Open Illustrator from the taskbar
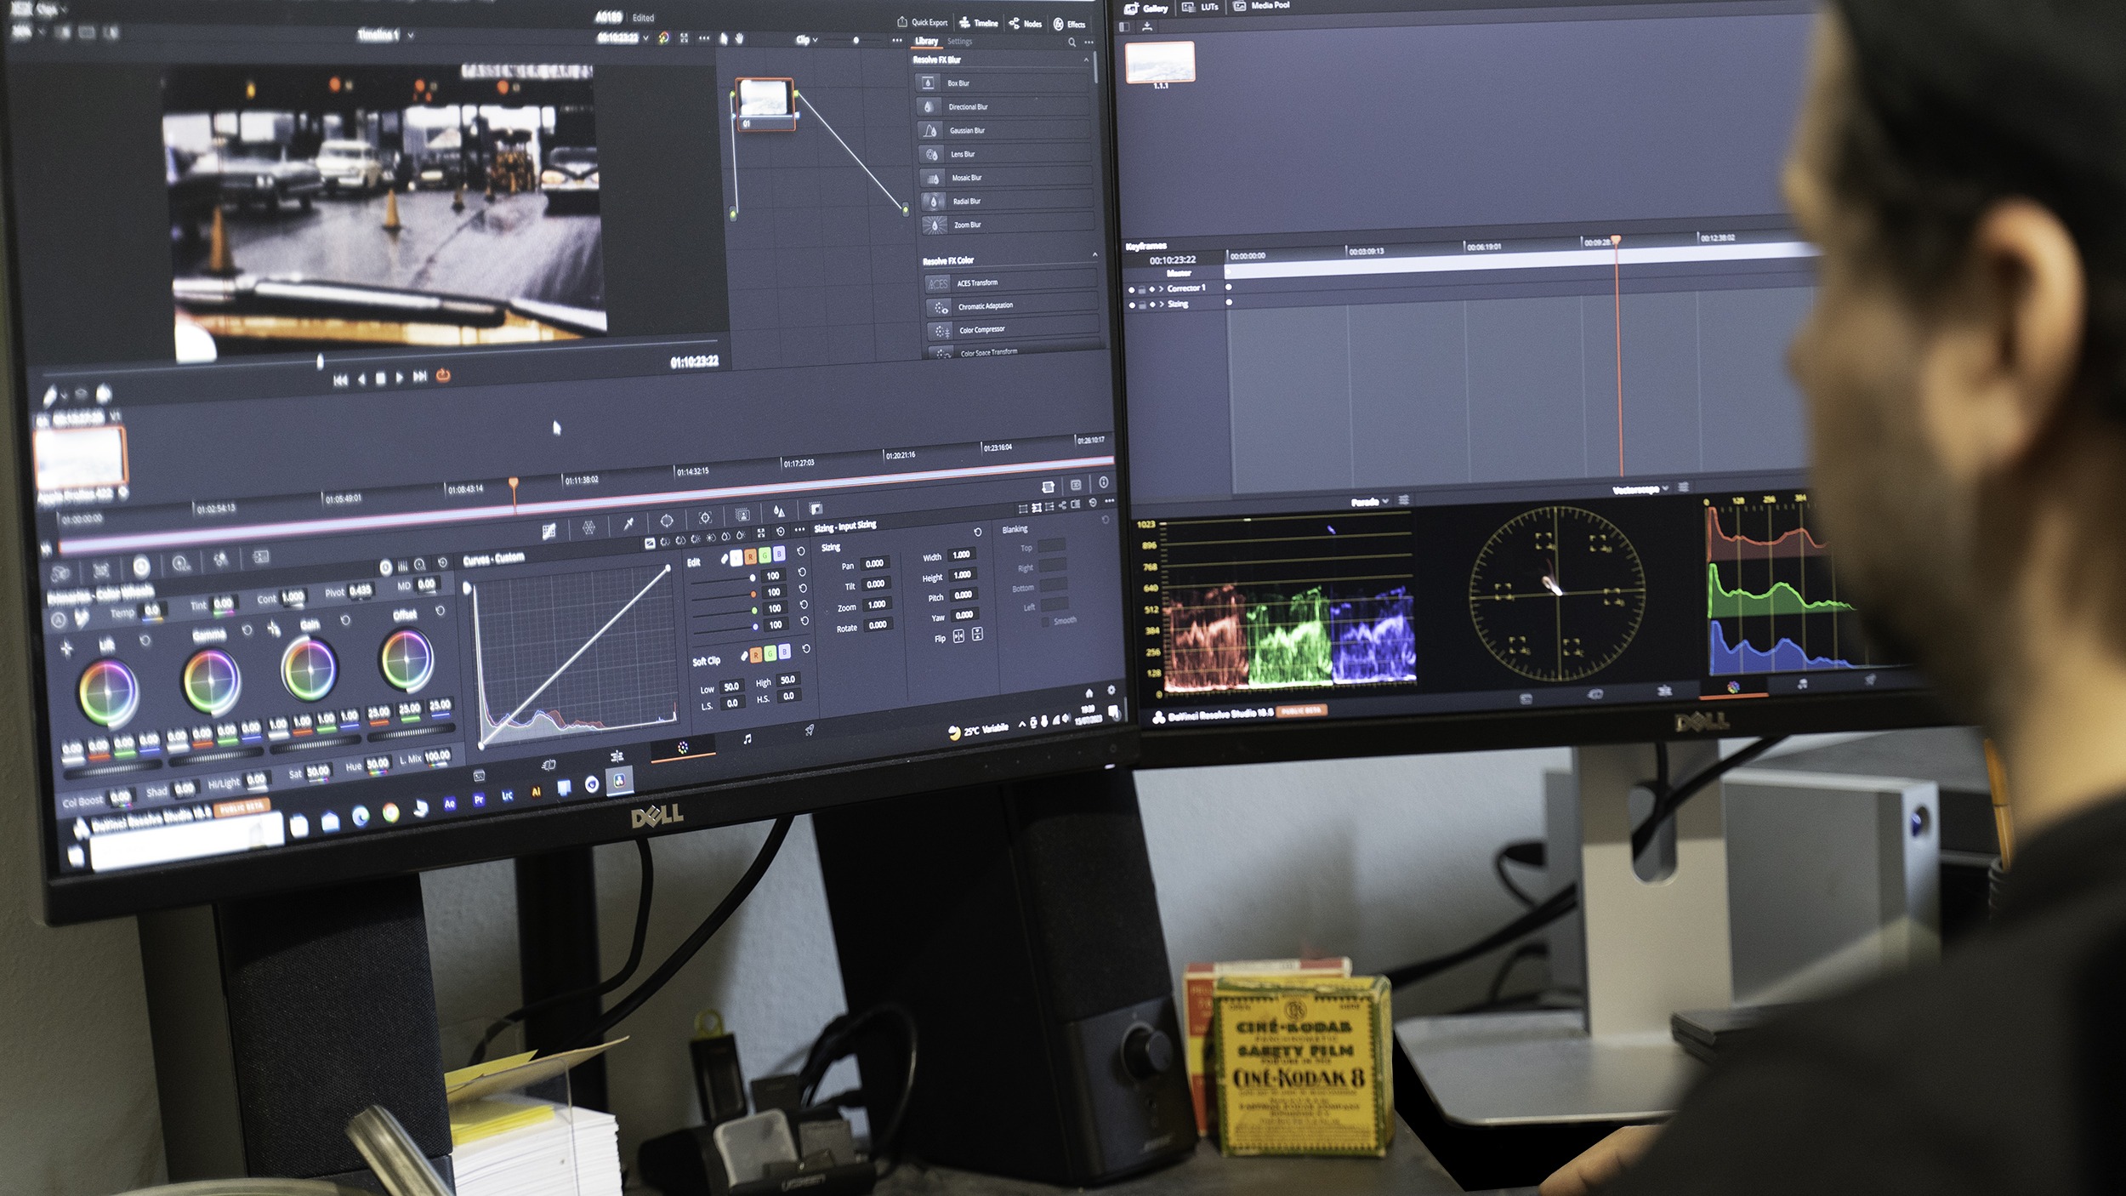Image resolution: width=2126 pixels, height=1196 pixels. [x=536, y=792]
